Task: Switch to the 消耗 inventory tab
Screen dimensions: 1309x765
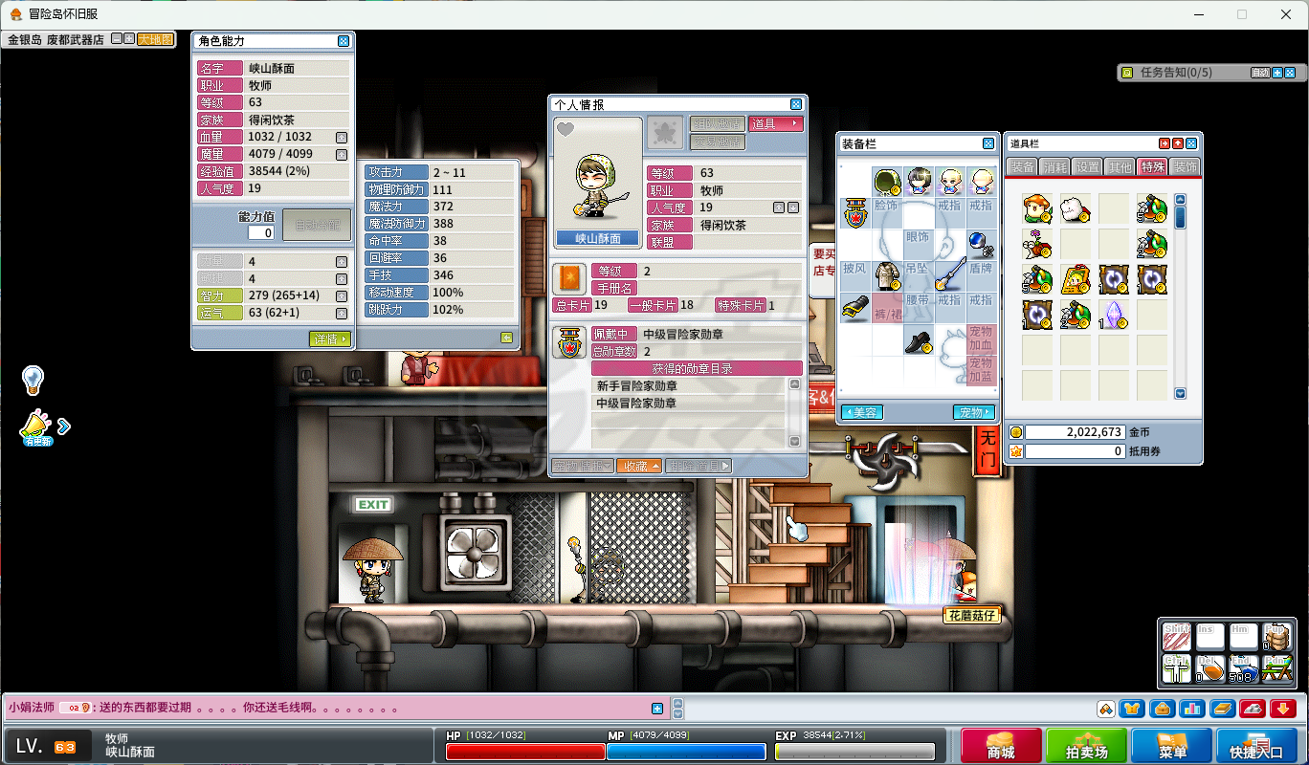Action: [x=1054, y=167]
